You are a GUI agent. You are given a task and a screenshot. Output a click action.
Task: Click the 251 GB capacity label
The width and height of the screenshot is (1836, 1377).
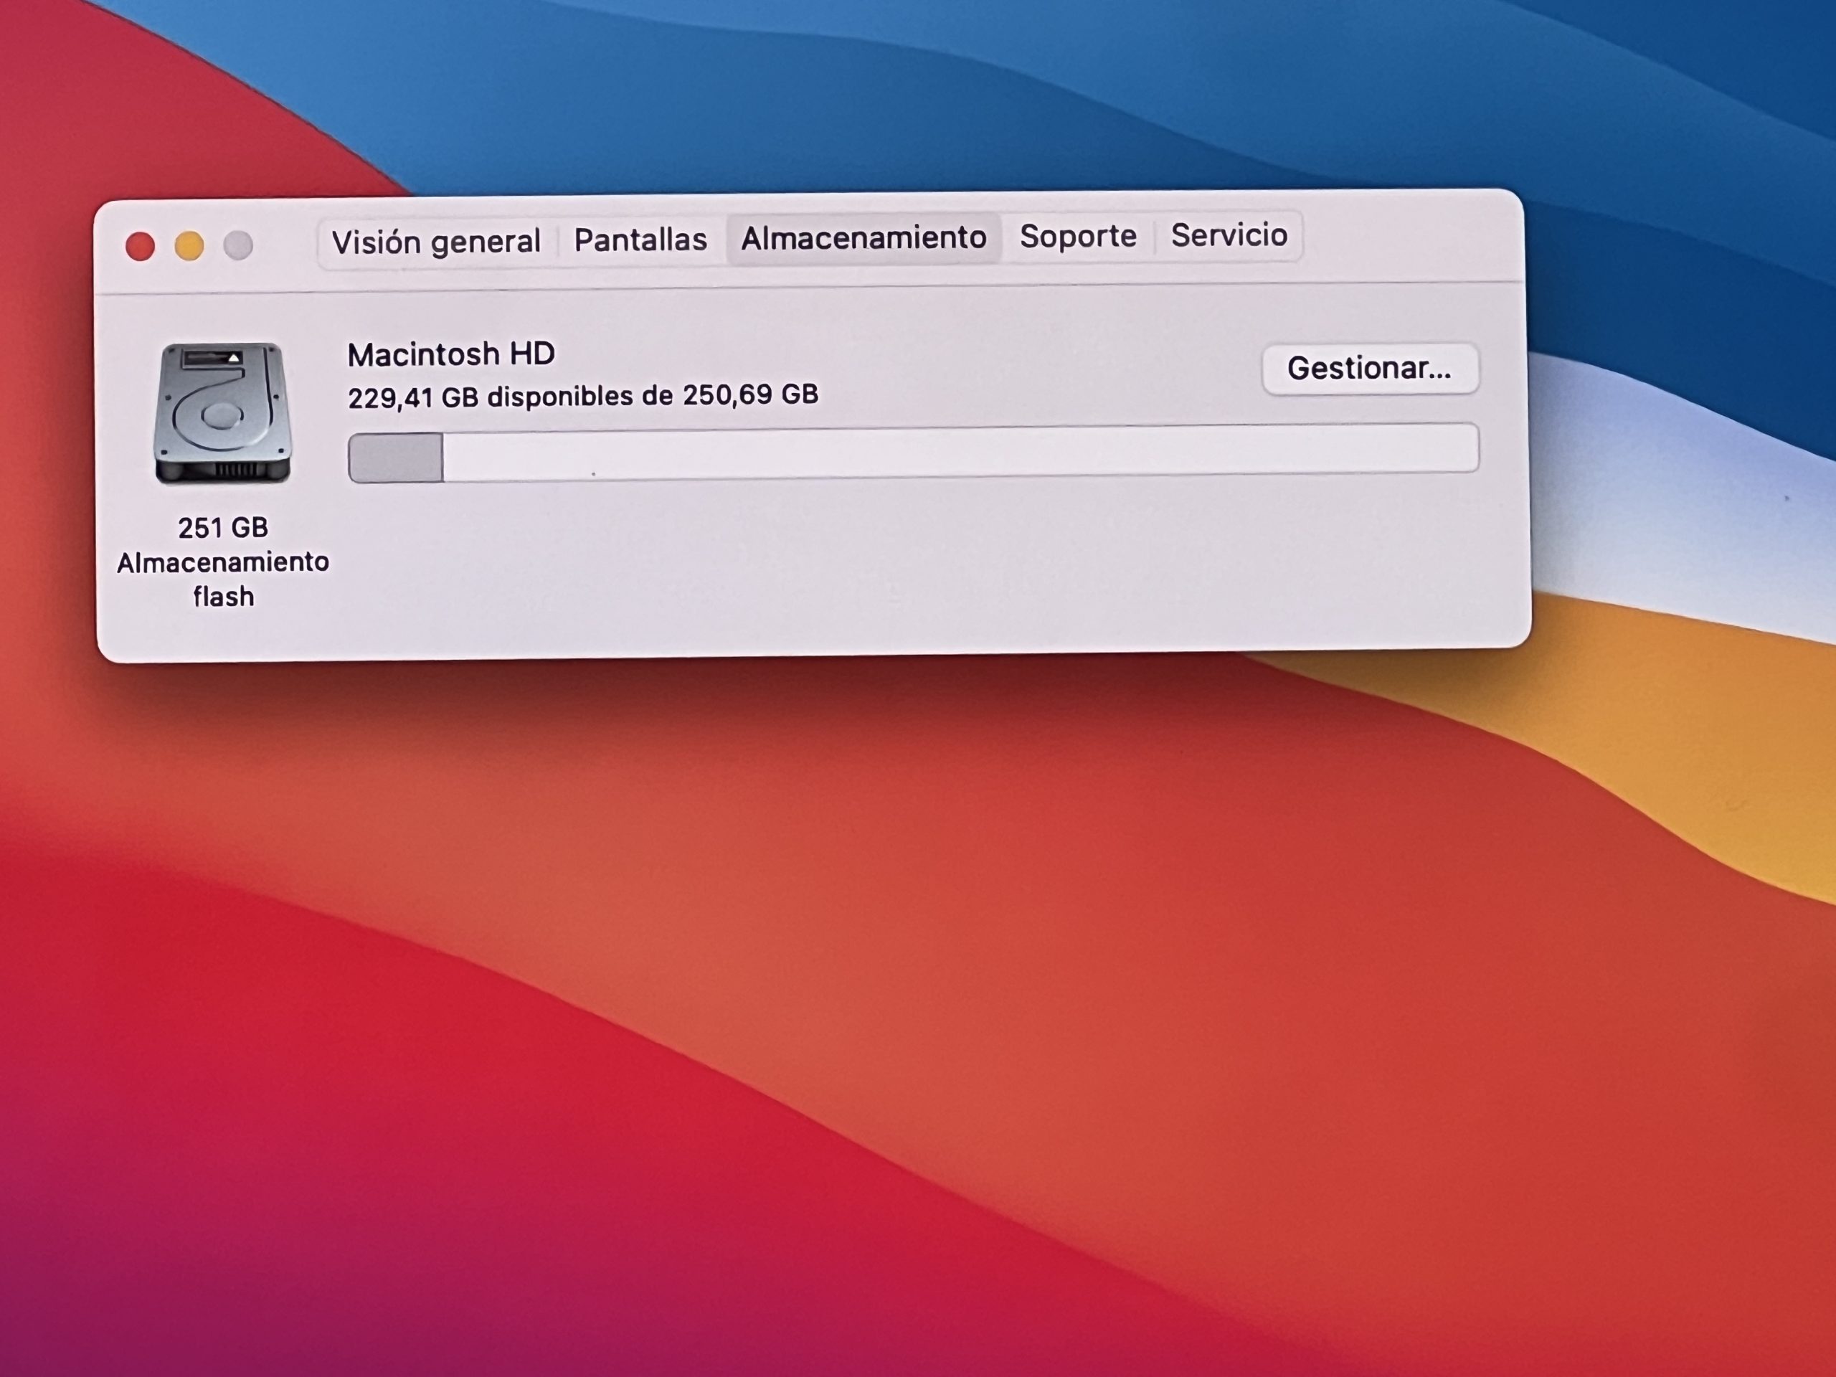[x=222, y=527]
